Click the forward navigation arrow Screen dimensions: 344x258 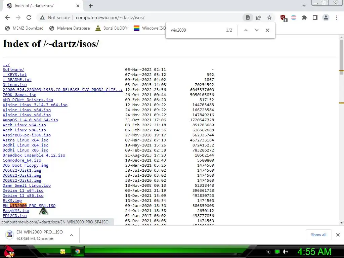(18, 17)
